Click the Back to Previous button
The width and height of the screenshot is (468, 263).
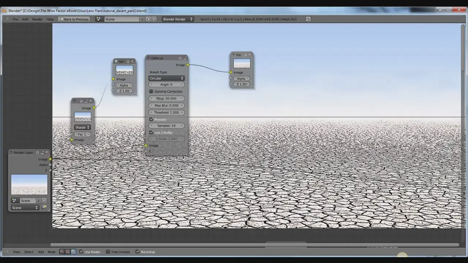click(x=73, y=19)
